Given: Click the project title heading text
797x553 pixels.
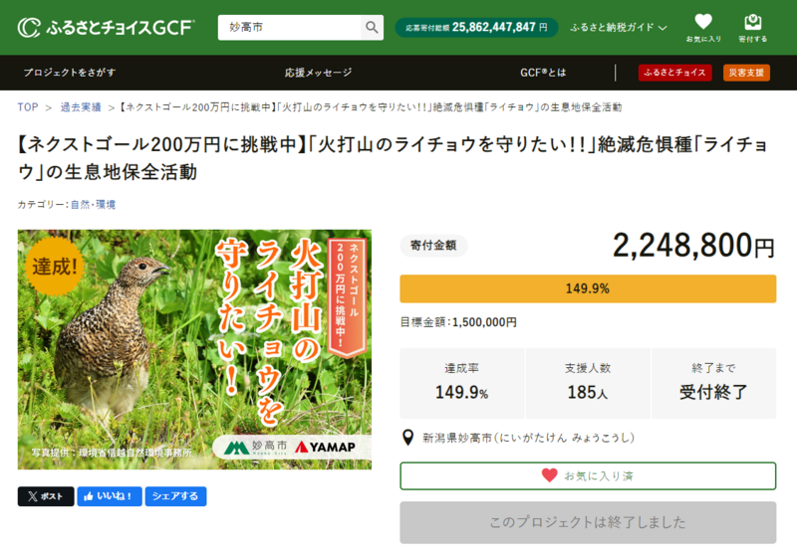Looking at the screenshot, I should pyautogui.click(x=393, y=158).
